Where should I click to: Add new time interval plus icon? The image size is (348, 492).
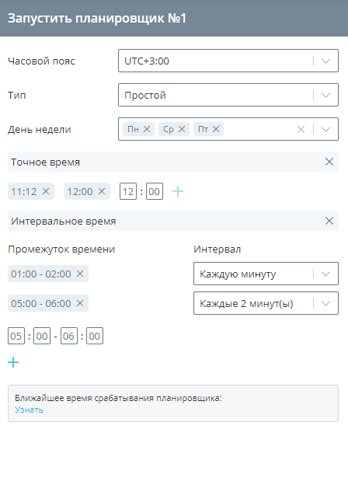click(13, 362)
